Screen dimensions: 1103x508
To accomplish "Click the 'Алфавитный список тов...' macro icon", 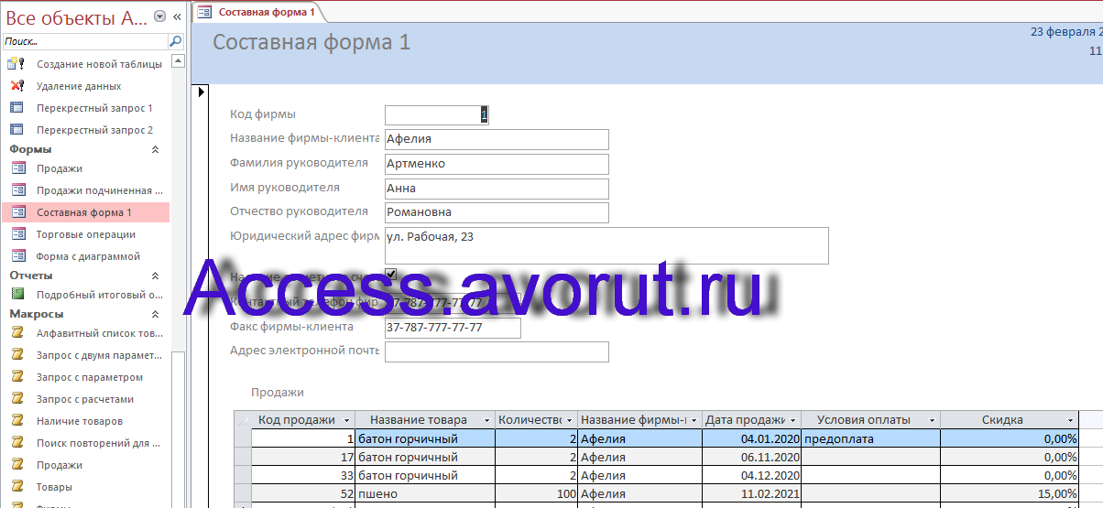I will tap(17, 333).
